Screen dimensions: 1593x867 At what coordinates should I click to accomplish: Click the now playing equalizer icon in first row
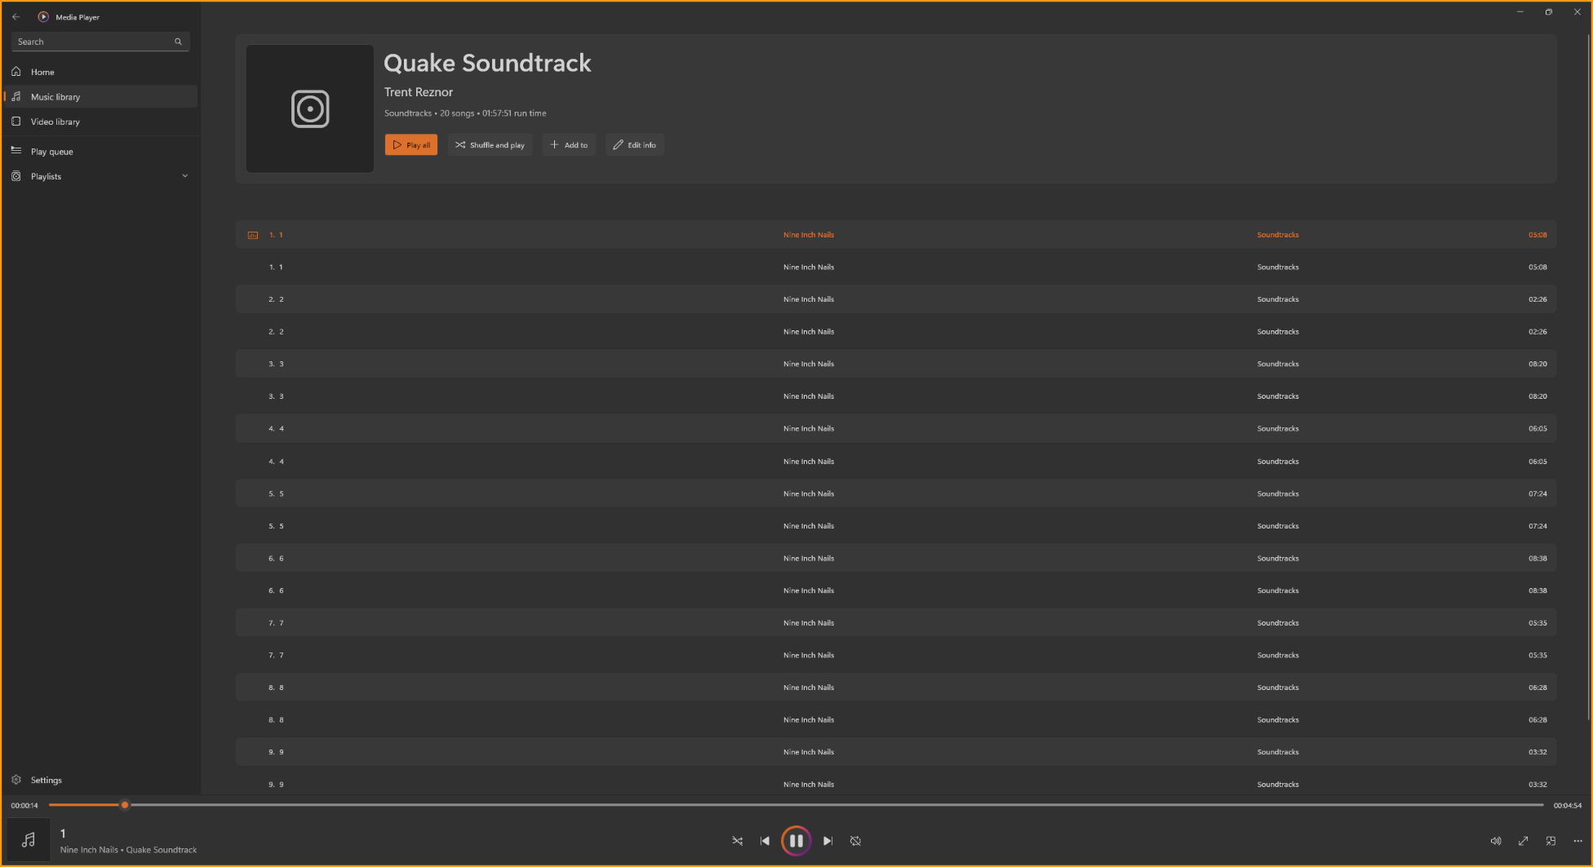pos(253,235)
